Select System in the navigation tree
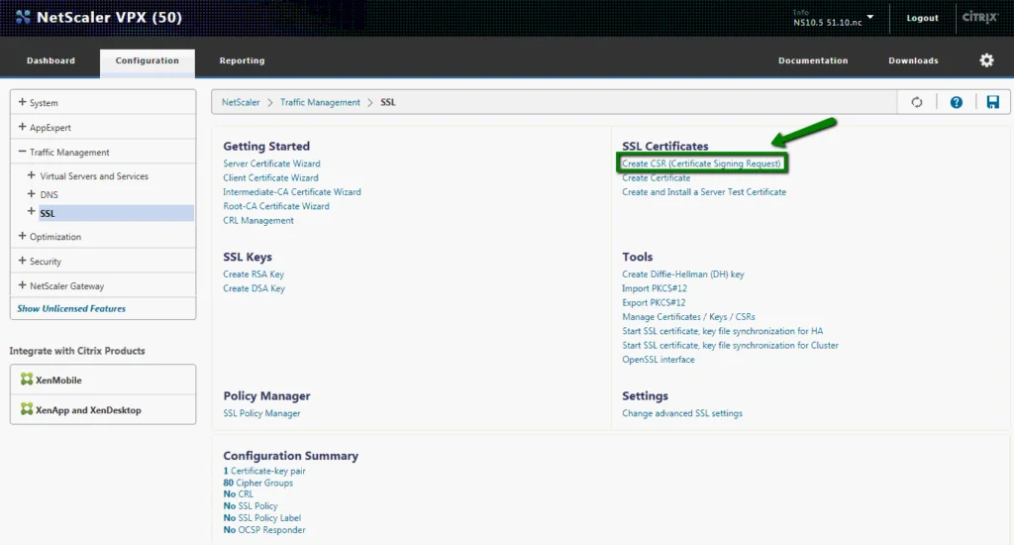 tap(44, 103)
